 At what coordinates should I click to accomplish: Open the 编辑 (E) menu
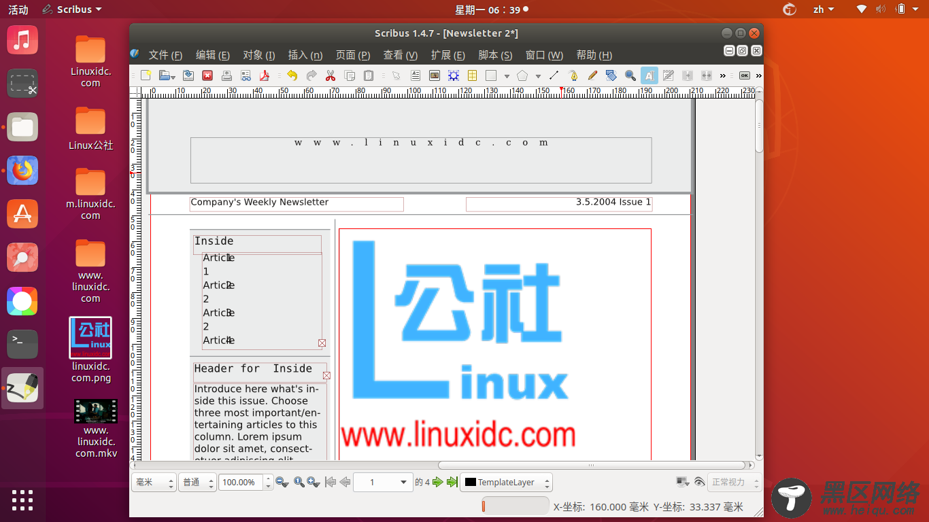click(x=213, y=55)
